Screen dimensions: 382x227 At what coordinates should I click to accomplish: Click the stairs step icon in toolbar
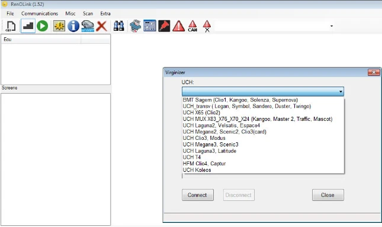pos(28,26)
